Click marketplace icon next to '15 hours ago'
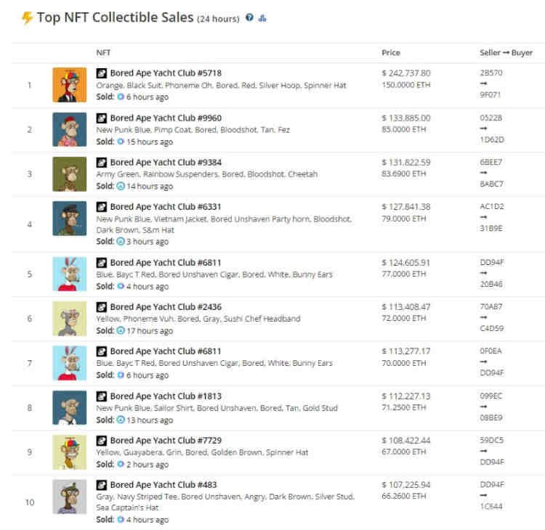545x530 pixels. click(121, 142)
